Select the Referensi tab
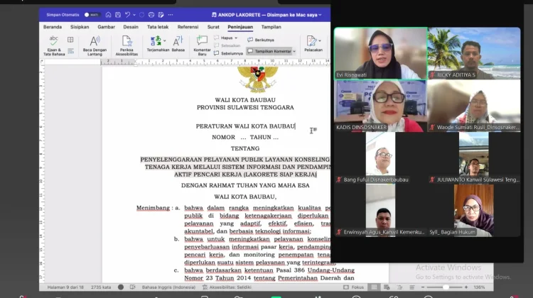The width and height of the screenshot is (533, 298). tap(188, 27)
